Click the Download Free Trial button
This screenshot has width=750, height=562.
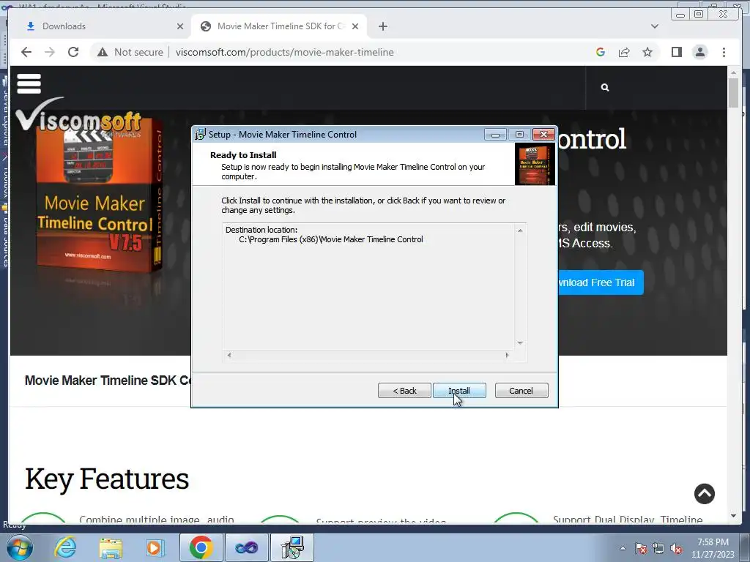click(601, 282)
